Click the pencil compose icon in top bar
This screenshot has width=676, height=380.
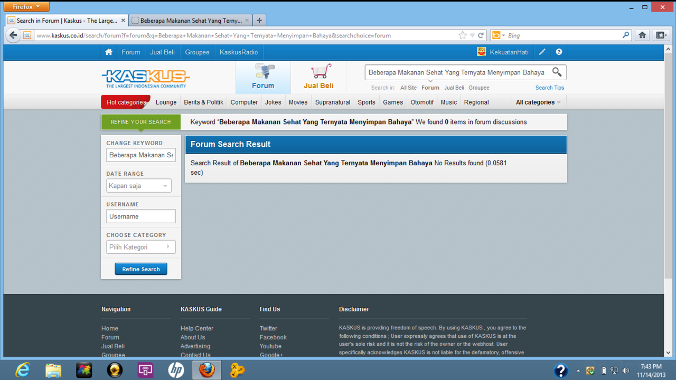click(542, 52)
